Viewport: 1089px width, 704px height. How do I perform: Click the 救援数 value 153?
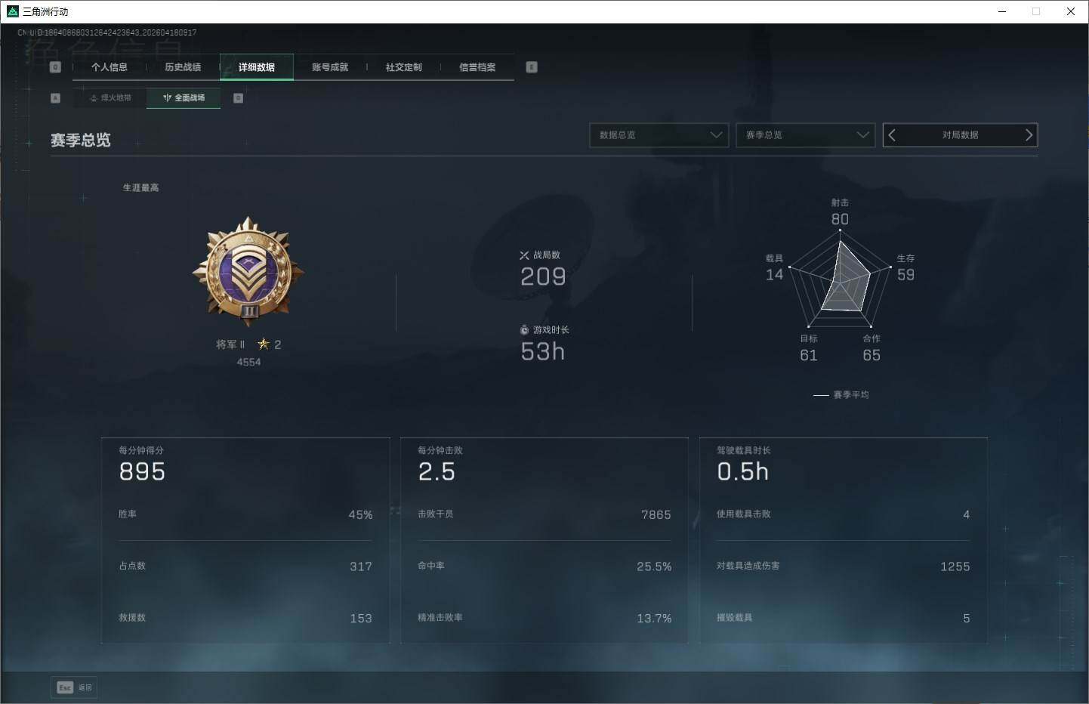pyautogui.click(x=361, y=619)
